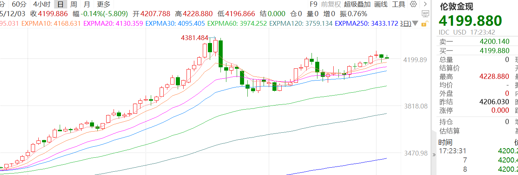518x175 pixels.
Task: Click the 估结算 row label
Action: click(x=450, y=131)
